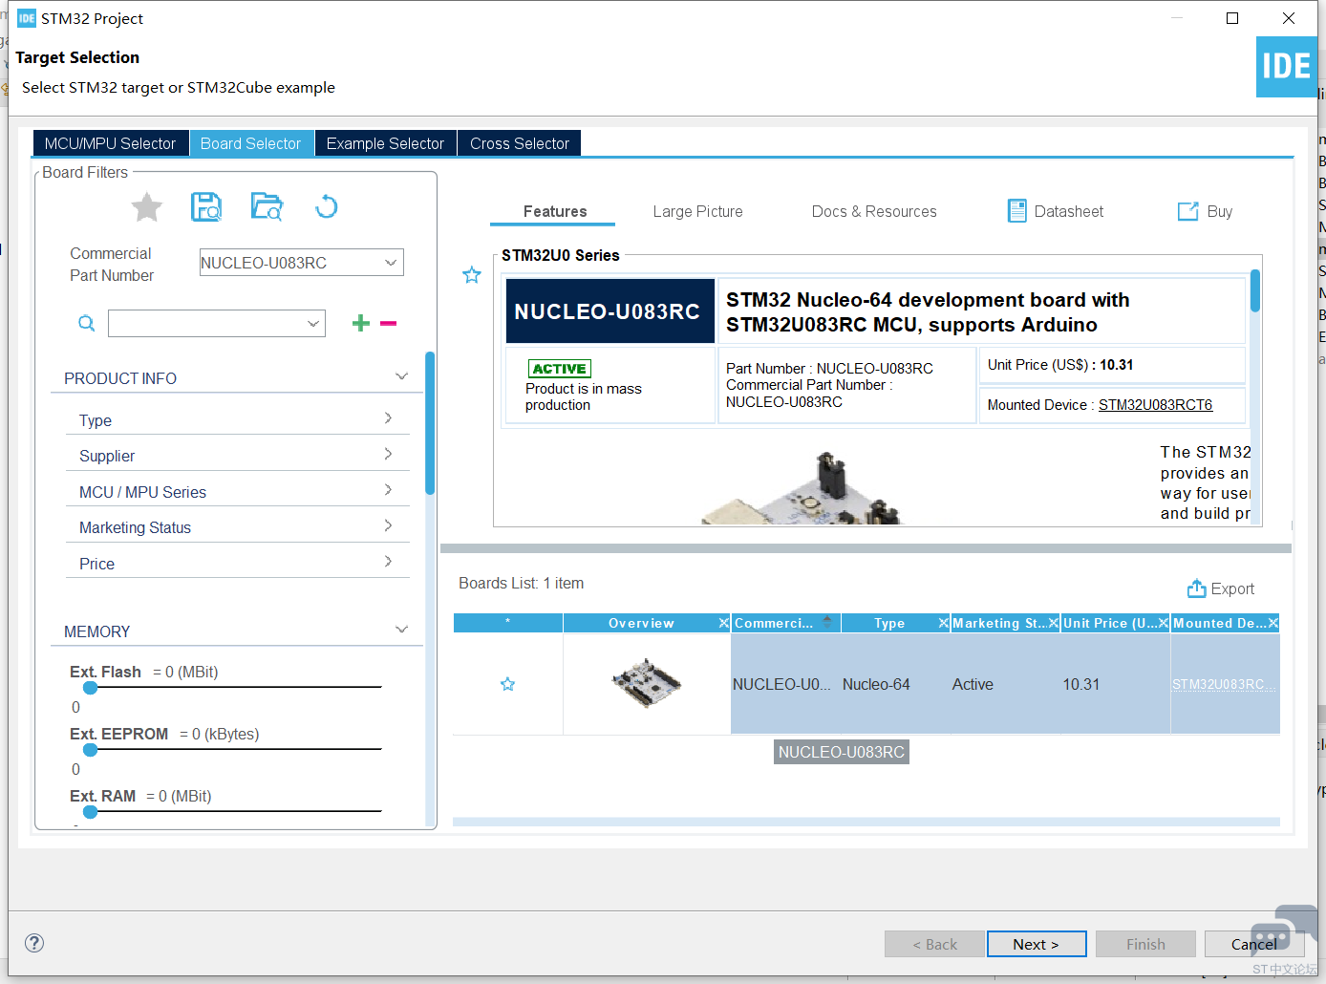Click the board photo in the Features panel
Image resolution: width=1326 pixels, height=984 pixels.
coord(802,489)
